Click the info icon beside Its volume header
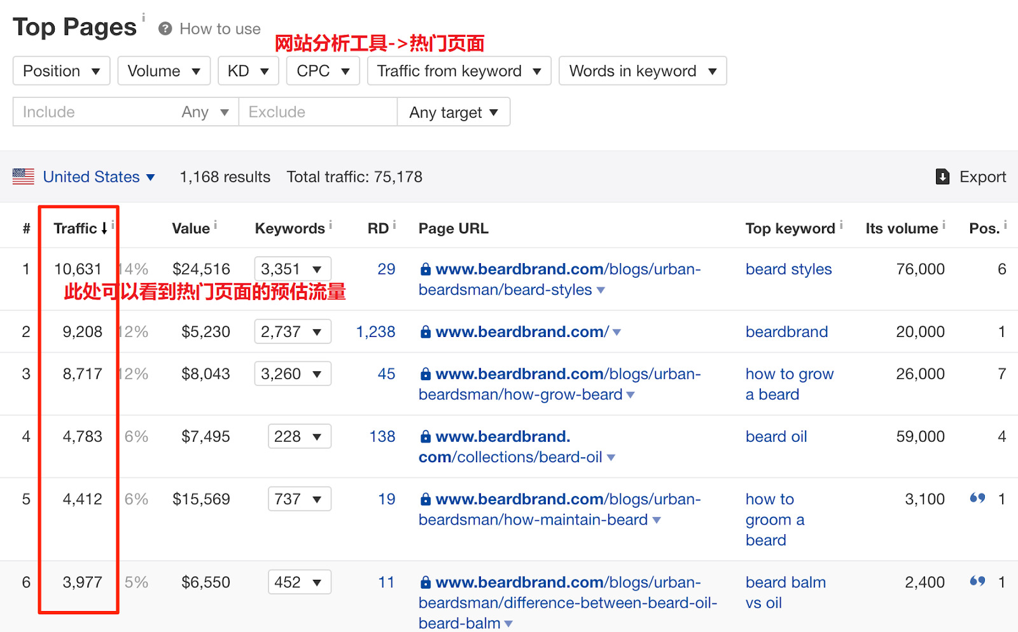The height and width of the screenshot is (632, 1018). (944, 225)
